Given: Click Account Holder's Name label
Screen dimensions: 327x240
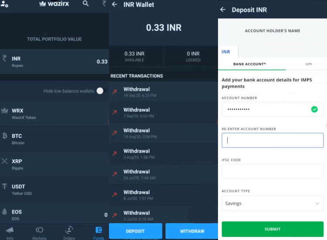Looking at the screenshot, I should pyautogui.click(x=272, y=31).
